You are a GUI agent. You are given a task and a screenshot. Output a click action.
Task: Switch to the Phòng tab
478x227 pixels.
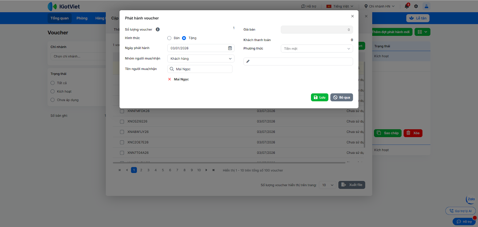tap(82, 18)
